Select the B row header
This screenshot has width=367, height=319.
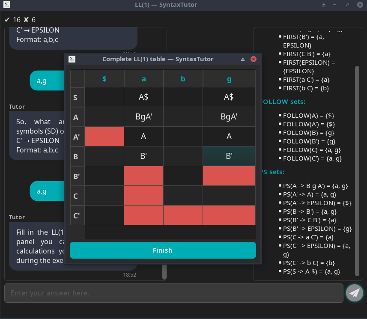coord(78,156)
